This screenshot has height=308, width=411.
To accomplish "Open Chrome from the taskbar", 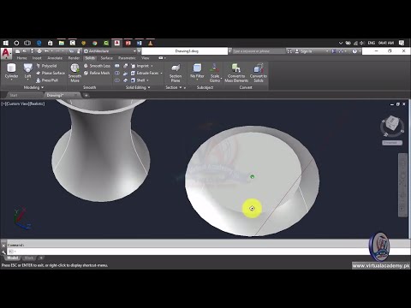I will [94, 43].
